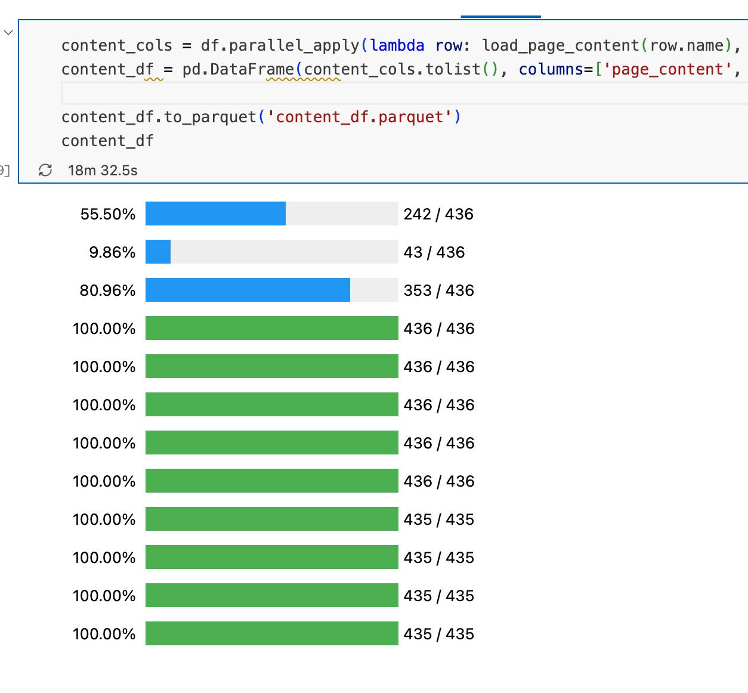Image resolution: width=748 pixels, height=693 pixels.
Task: Select the 353 / 436 count text
Action: point(439,290)
